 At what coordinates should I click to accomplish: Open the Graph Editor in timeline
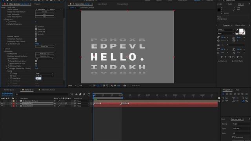[x=89, y=94]
